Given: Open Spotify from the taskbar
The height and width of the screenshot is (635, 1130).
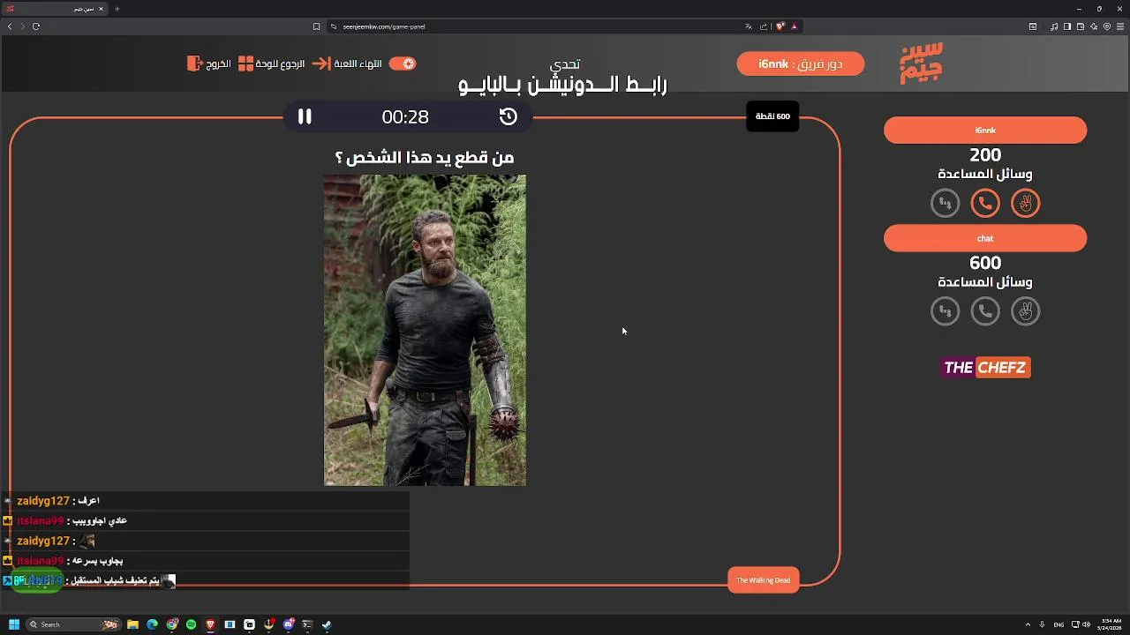Looking at the screenshot, I should click(191, 624).
